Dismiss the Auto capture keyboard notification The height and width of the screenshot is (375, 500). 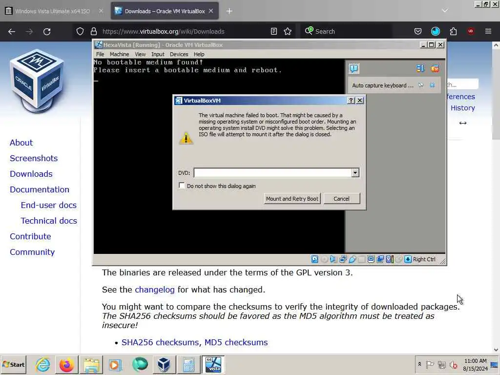[x=432, y=85]
